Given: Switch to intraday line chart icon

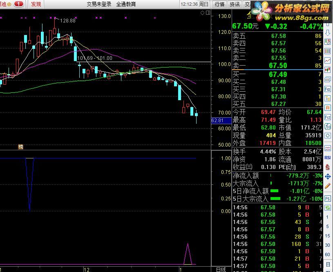Looking at the screenshot, I should point(328,60).
